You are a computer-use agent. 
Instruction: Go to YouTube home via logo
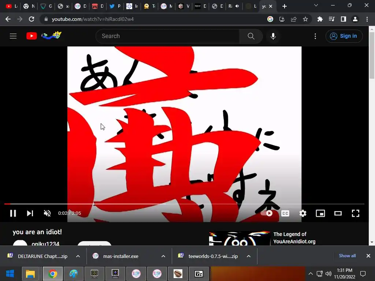(31, 36)
